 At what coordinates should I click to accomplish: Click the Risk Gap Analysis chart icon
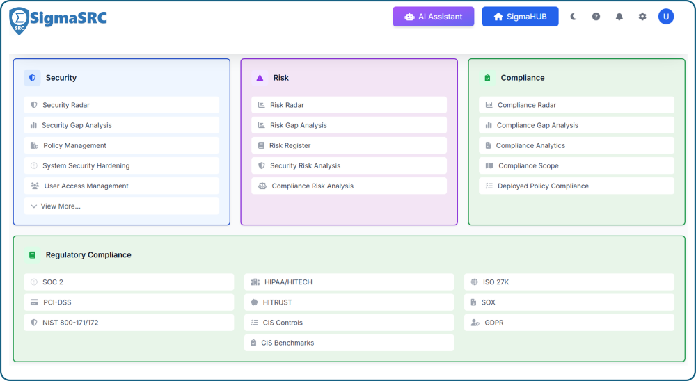tap(262, 126)
